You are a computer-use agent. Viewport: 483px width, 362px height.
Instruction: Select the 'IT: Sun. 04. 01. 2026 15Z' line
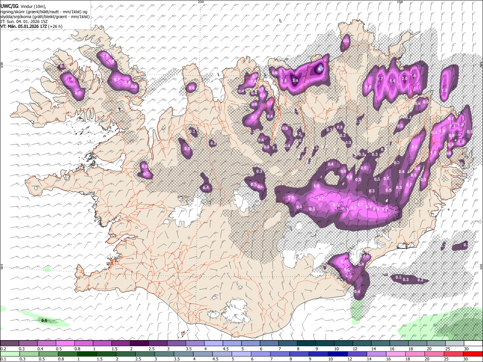(24, 21)
